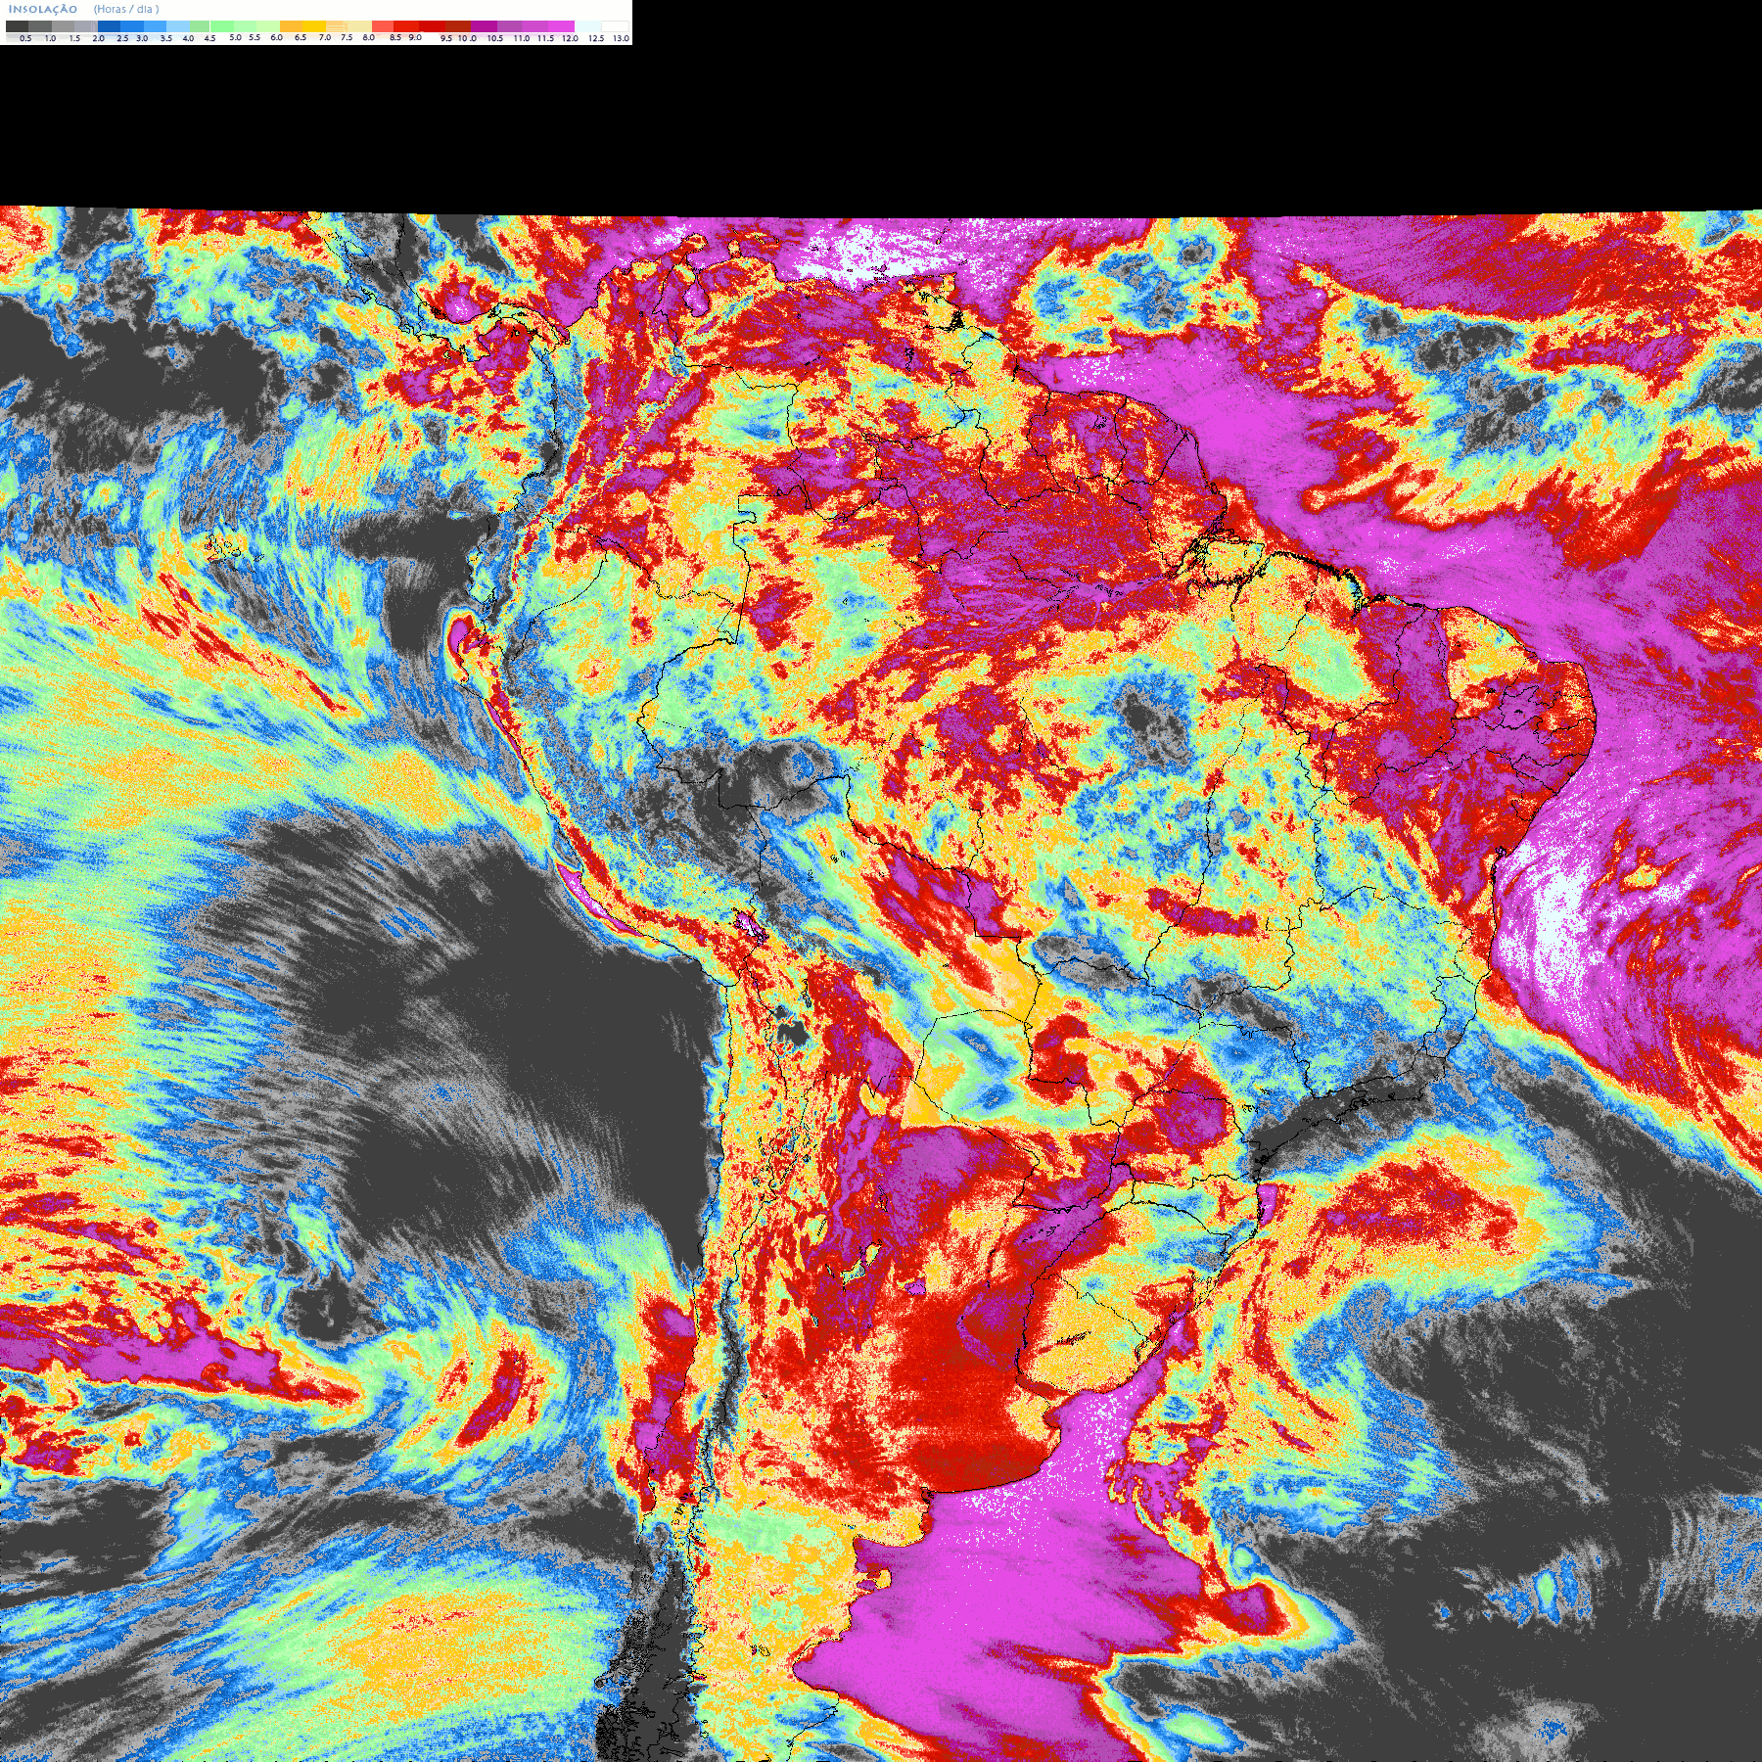The height and width of the screenshot is (1762, 1762).
Task: Click the 1.5 legend value
Action: (x=74, y=38)
